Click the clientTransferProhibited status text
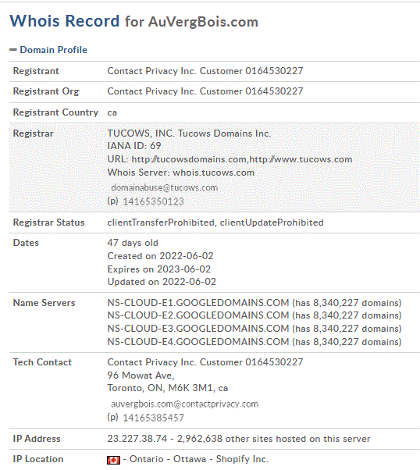This screenshot has width=420, height=470. [160, 223]
